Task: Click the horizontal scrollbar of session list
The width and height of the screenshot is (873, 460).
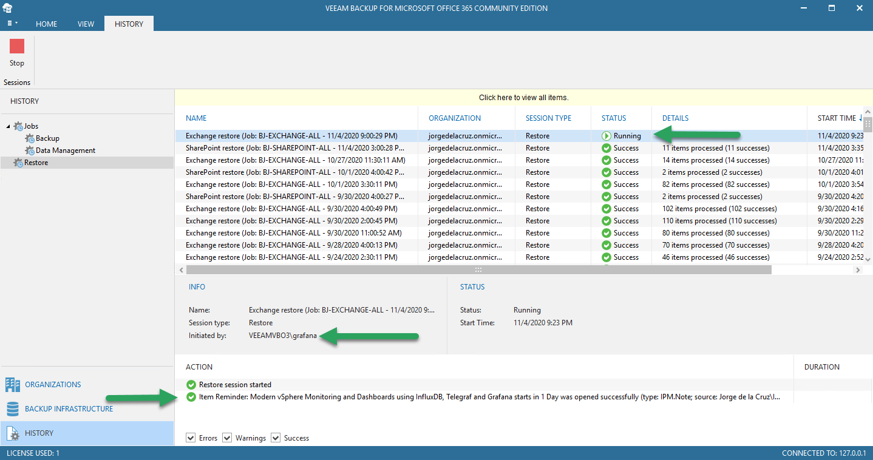Action: coord(478,269)
